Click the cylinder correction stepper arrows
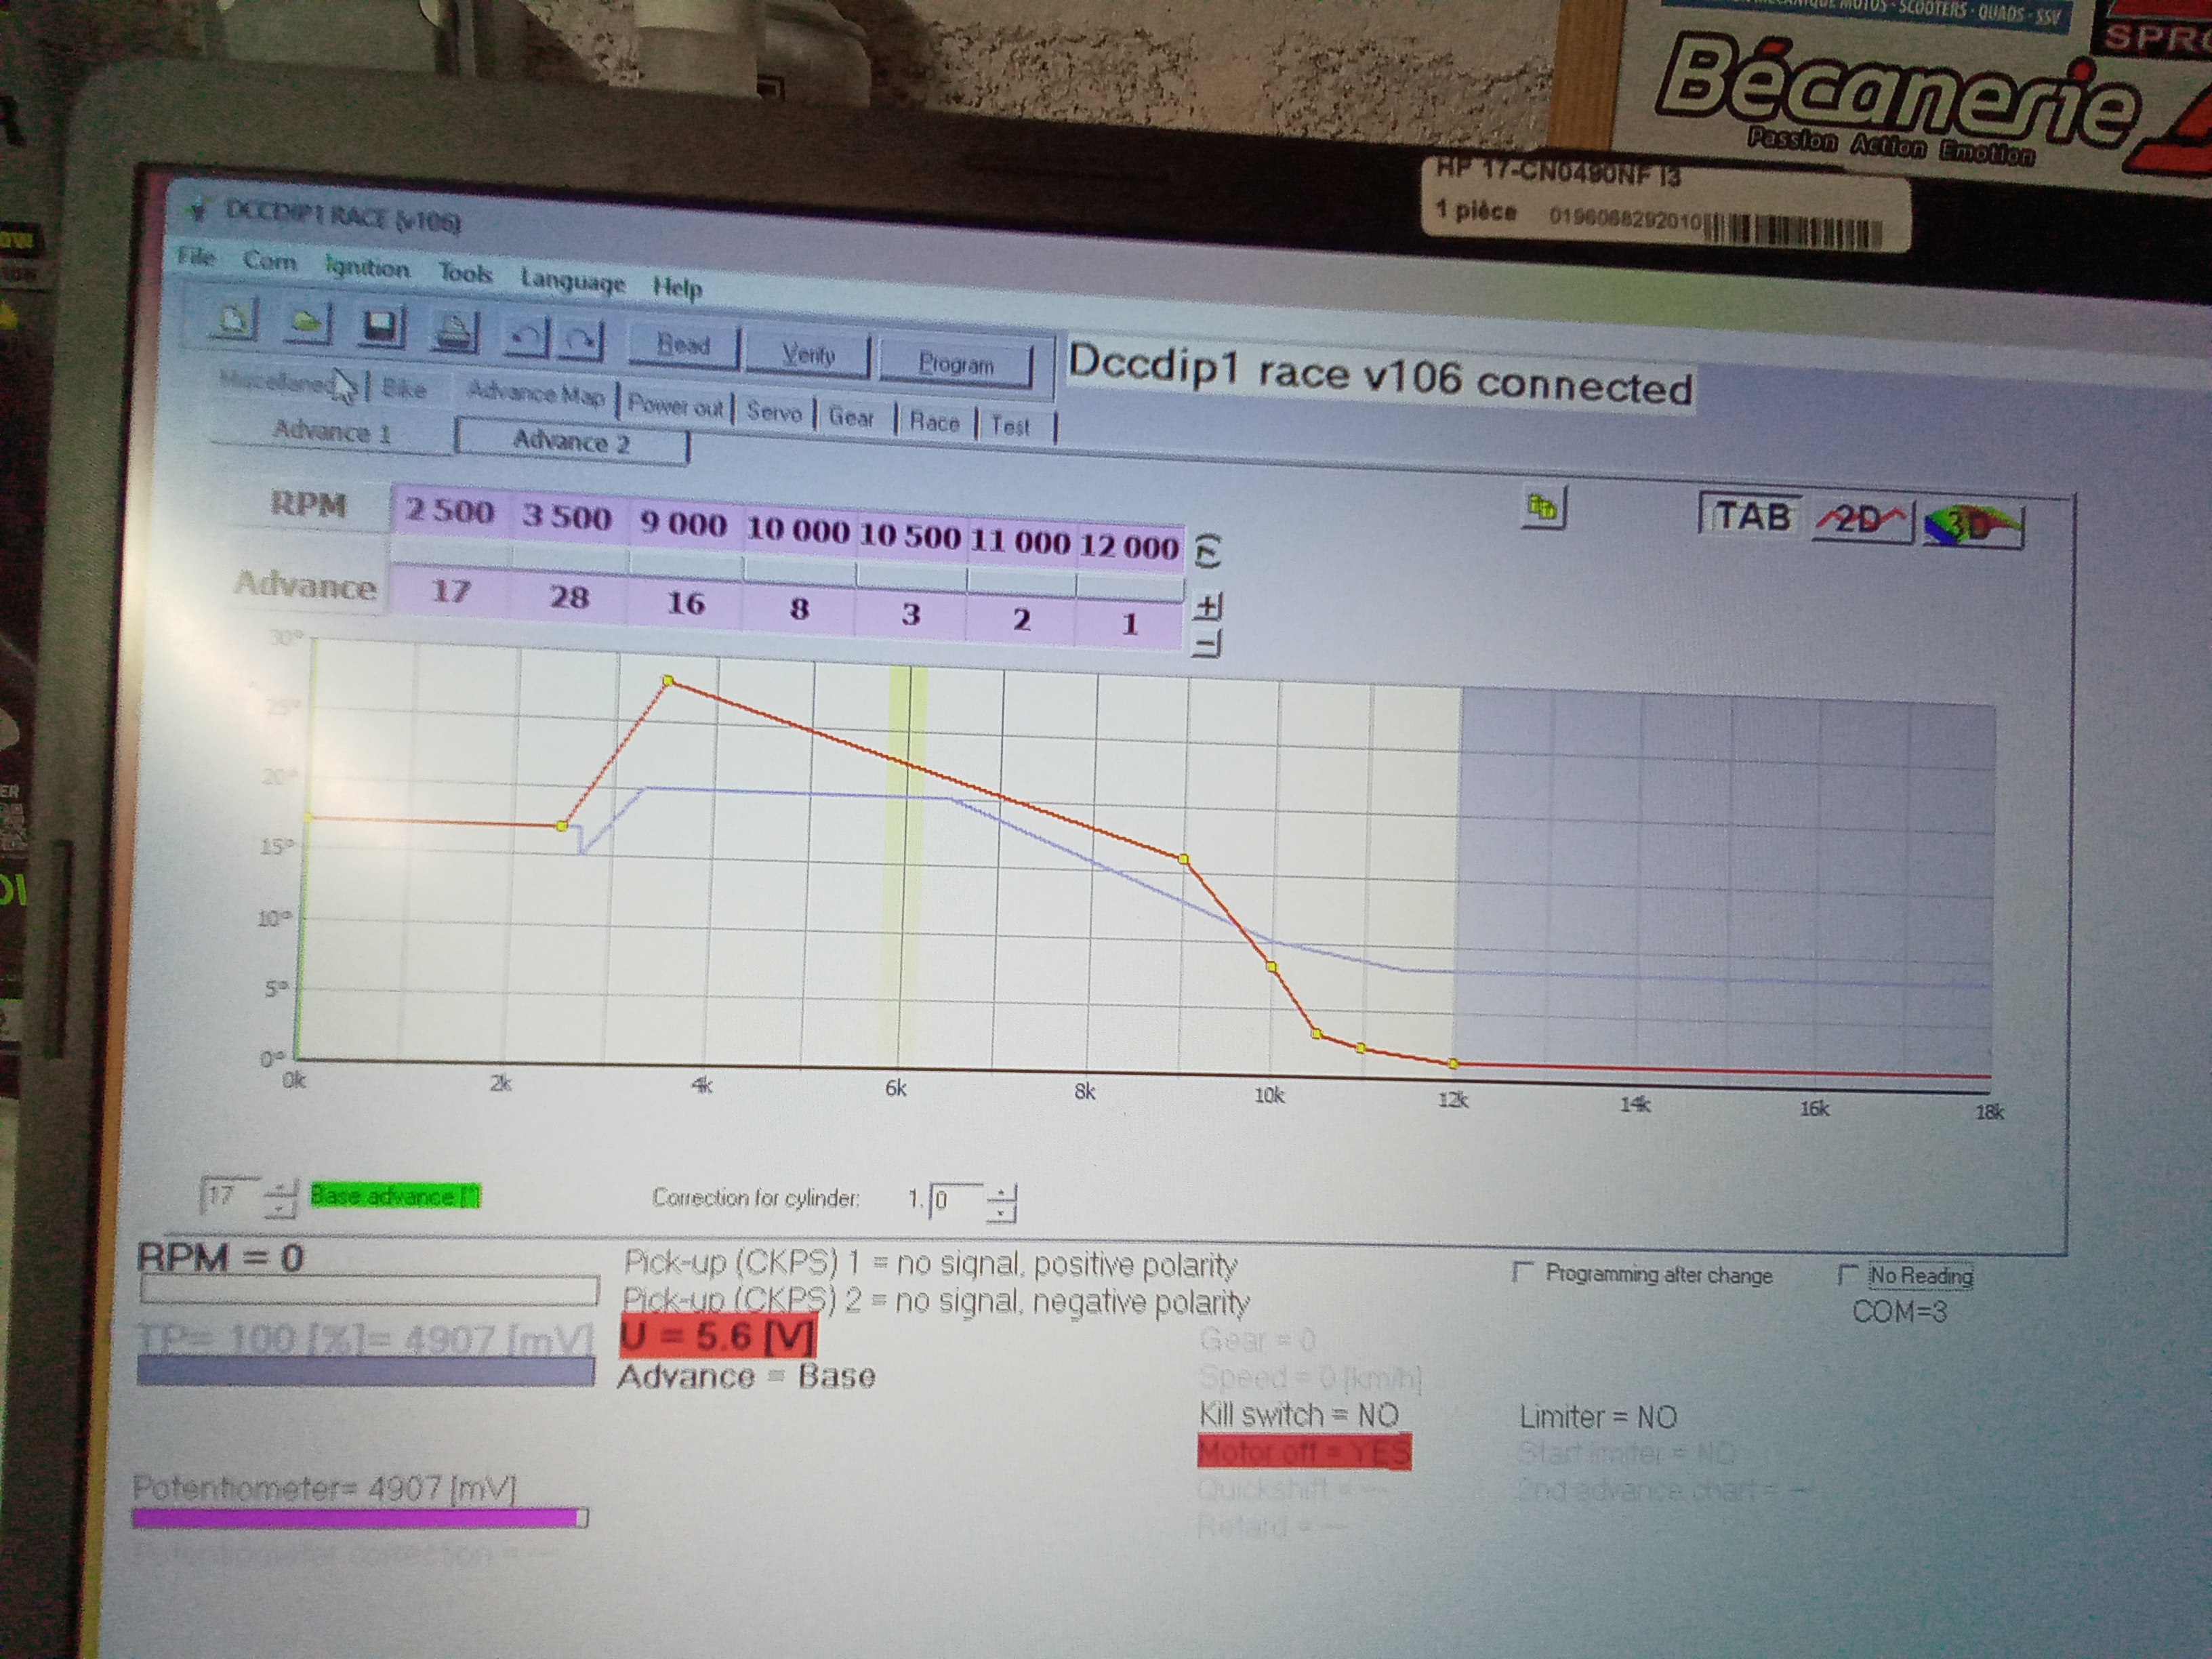 coord(1001,1203)
